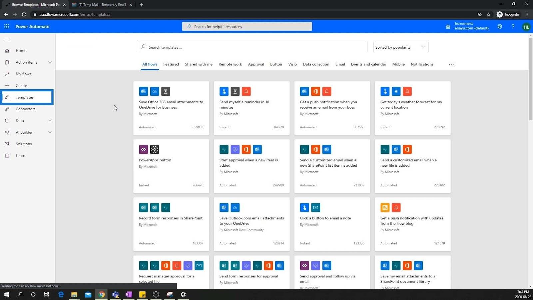Select the Remote work tab
Viewport: 533px width, 300px height.
(x=230, y=64)
